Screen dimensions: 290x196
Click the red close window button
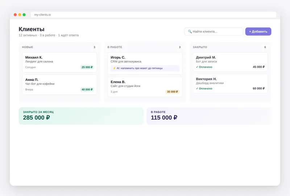(x=15, y=14)
